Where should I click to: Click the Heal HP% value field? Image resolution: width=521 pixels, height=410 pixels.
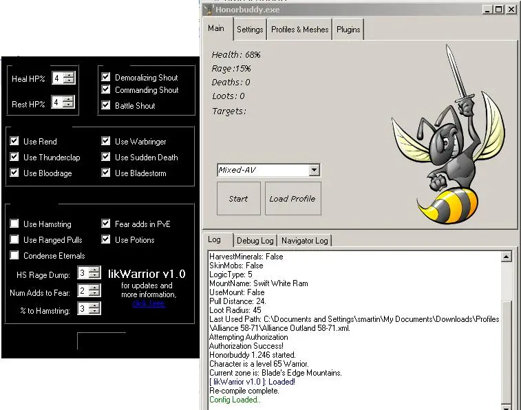click(58, 78)
